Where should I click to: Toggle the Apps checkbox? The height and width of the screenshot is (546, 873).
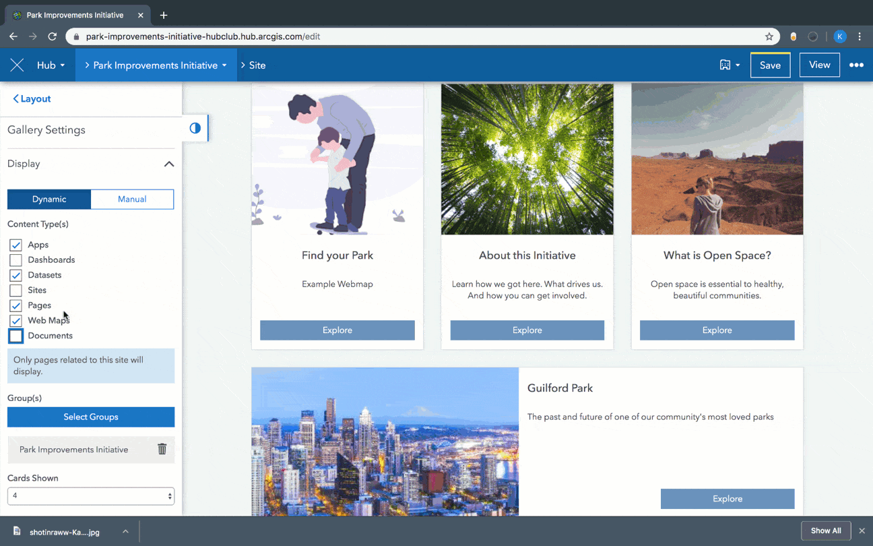click(15, 245)
